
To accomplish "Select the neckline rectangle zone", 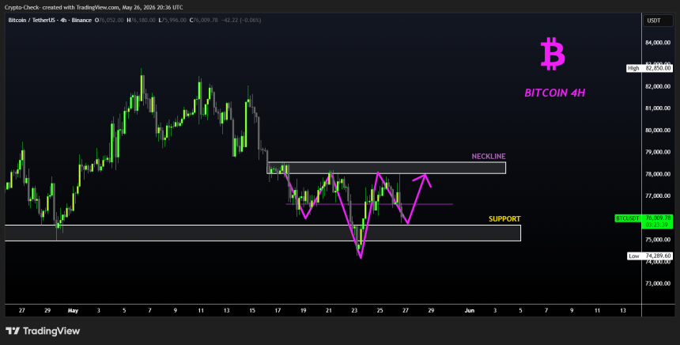I will tap(387, 168).
